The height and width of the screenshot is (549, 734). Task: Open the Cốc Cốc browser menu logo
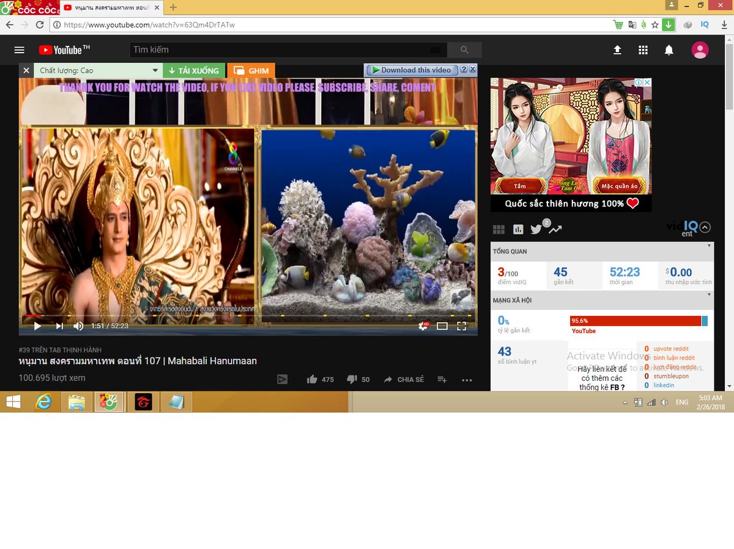(29, 7)
